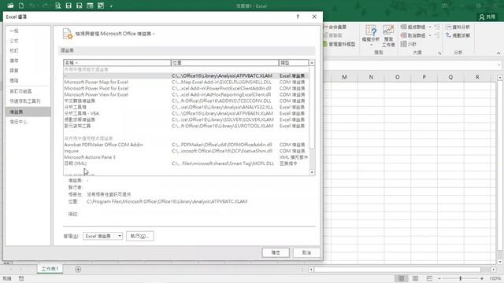Switch to Page Break Preview in status bar
504x283 pixels.
pyautogui.click(x=429, y=278)
